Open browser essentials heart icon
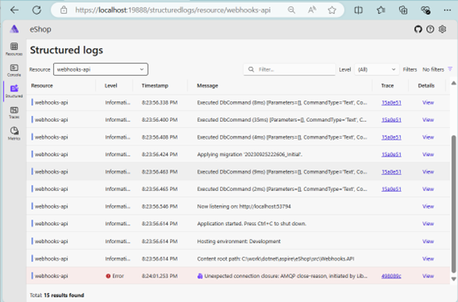 (425, 10)
